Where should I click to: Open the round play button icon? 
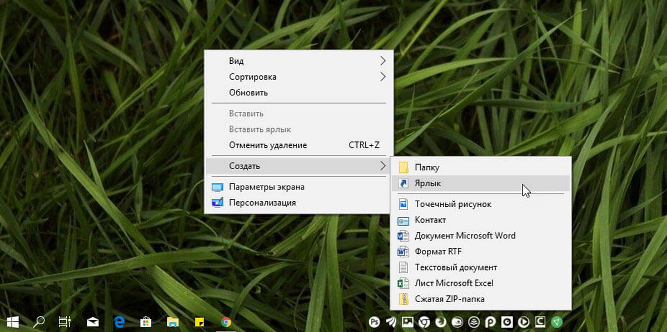coord(524,321)
